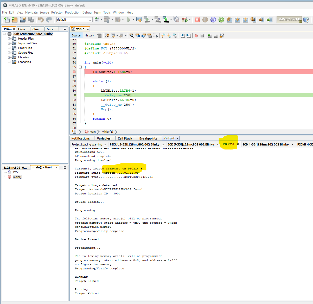Screen dimensions: 313x304
Task: Click the blue Reset debugger icon
Action: pyautogui.click(x=213, y=20)
